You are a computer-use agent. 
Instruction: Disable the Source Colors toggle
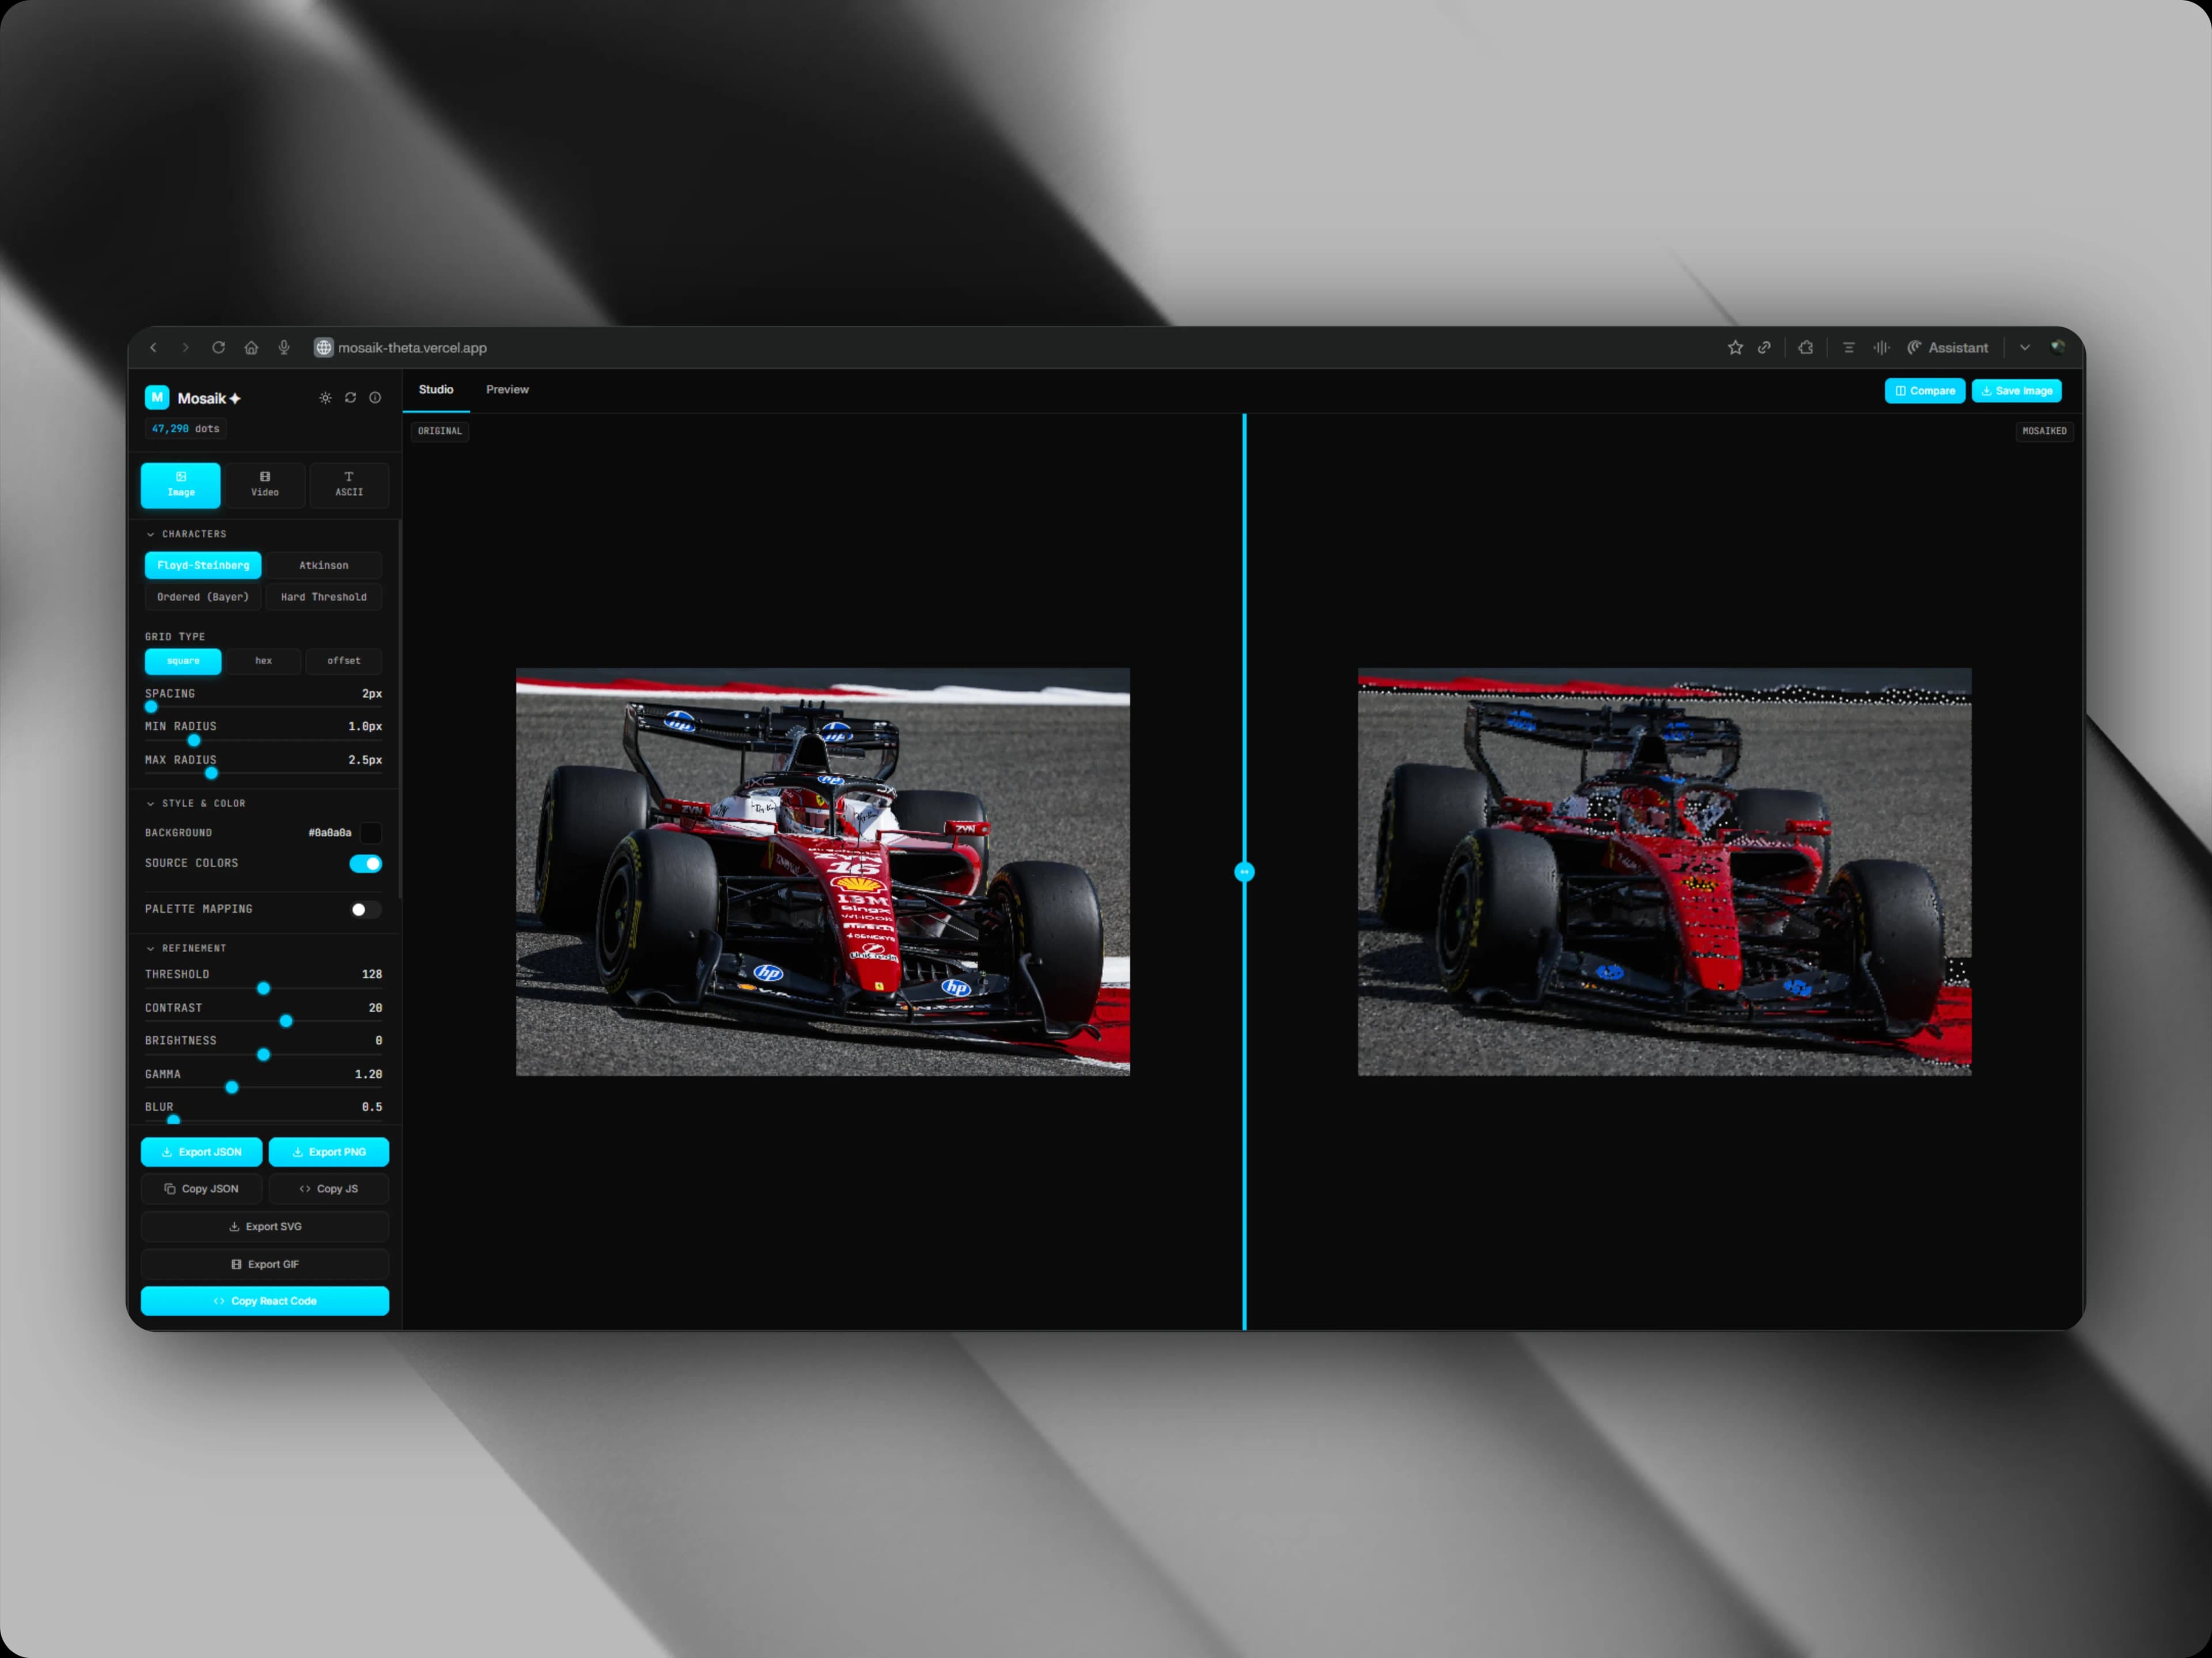365,864
